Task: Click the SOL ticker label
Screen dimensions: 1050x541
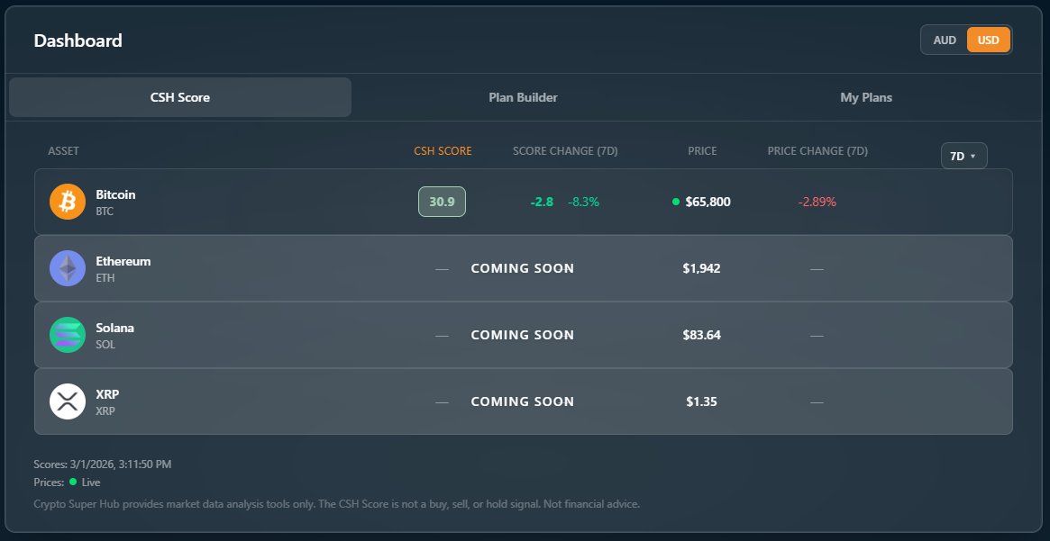Action: coord(105,345)
